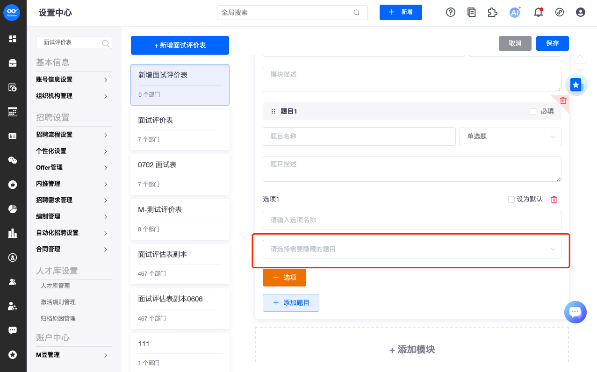Open the notification bell
This screenshot has width=597, height=372.
[x=538, y=13]
